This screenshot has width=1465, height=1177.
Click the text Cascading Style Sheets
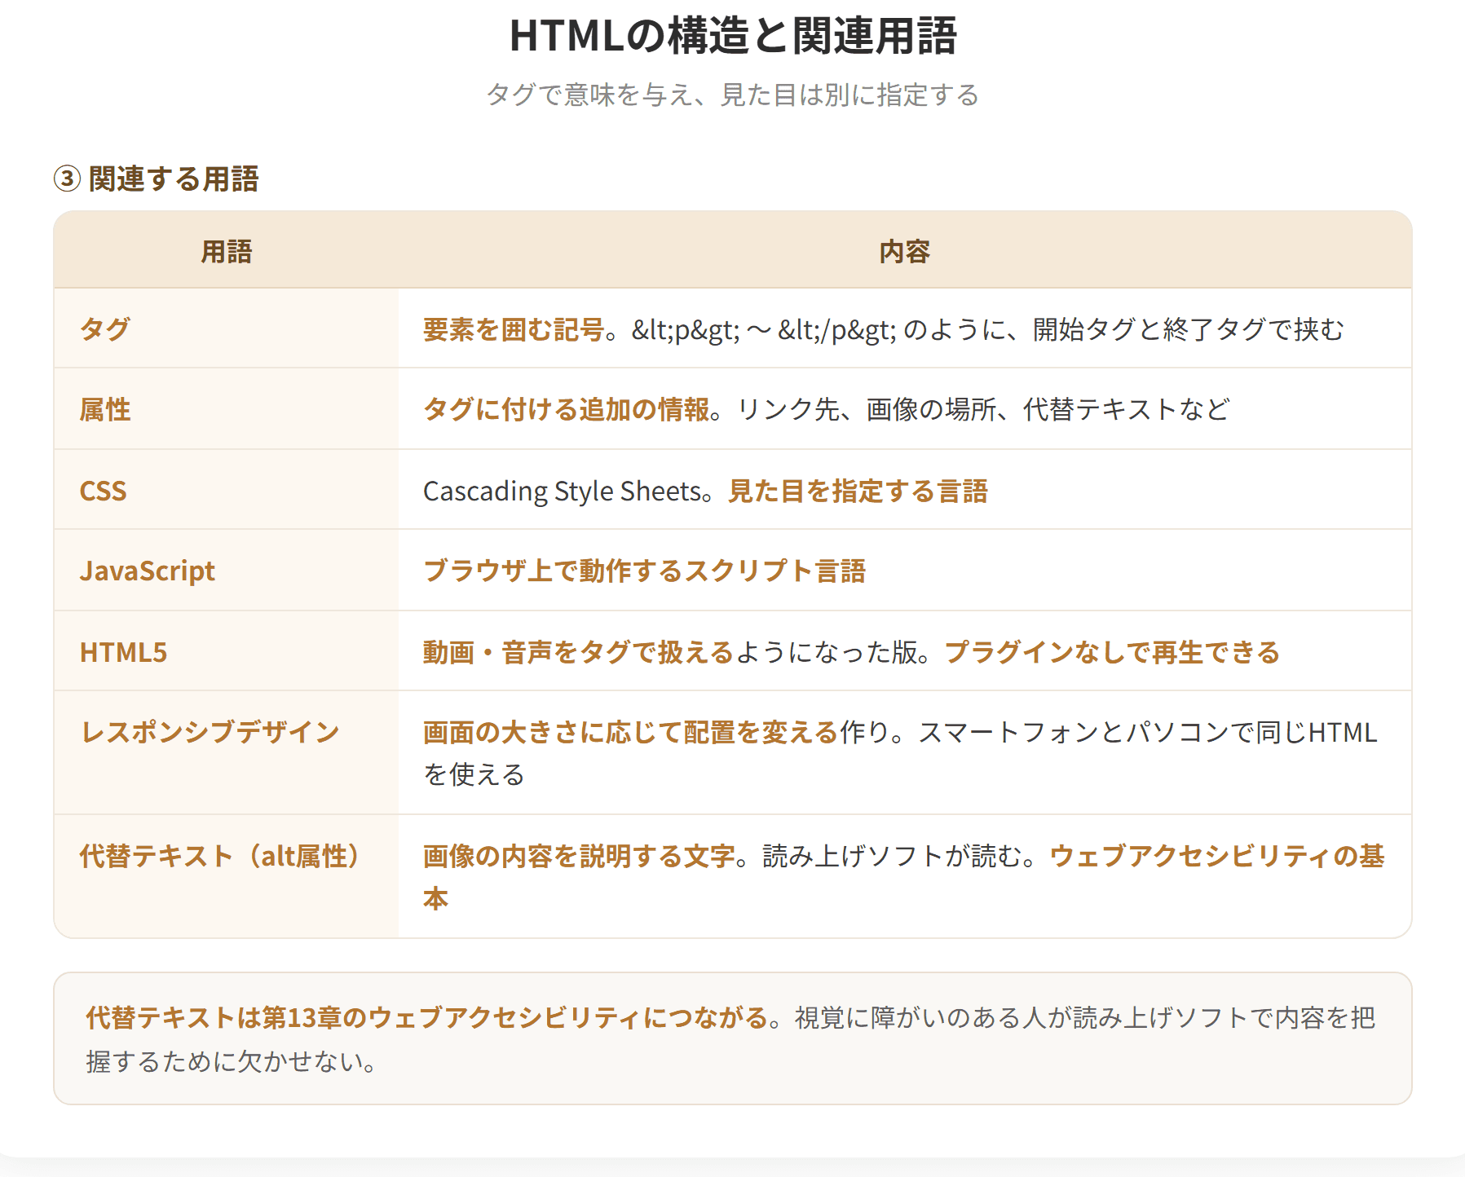562,491
